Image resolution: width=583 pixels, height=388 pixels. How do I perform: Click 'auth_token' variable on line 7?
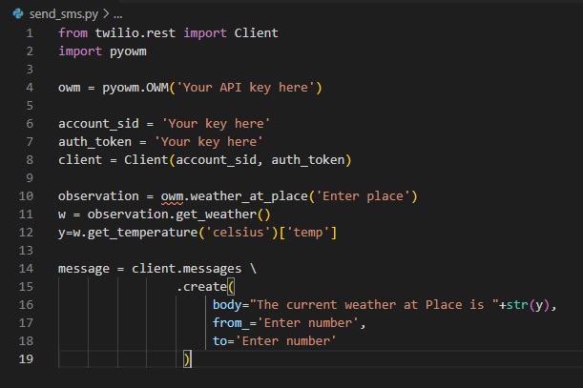[94, 142]
